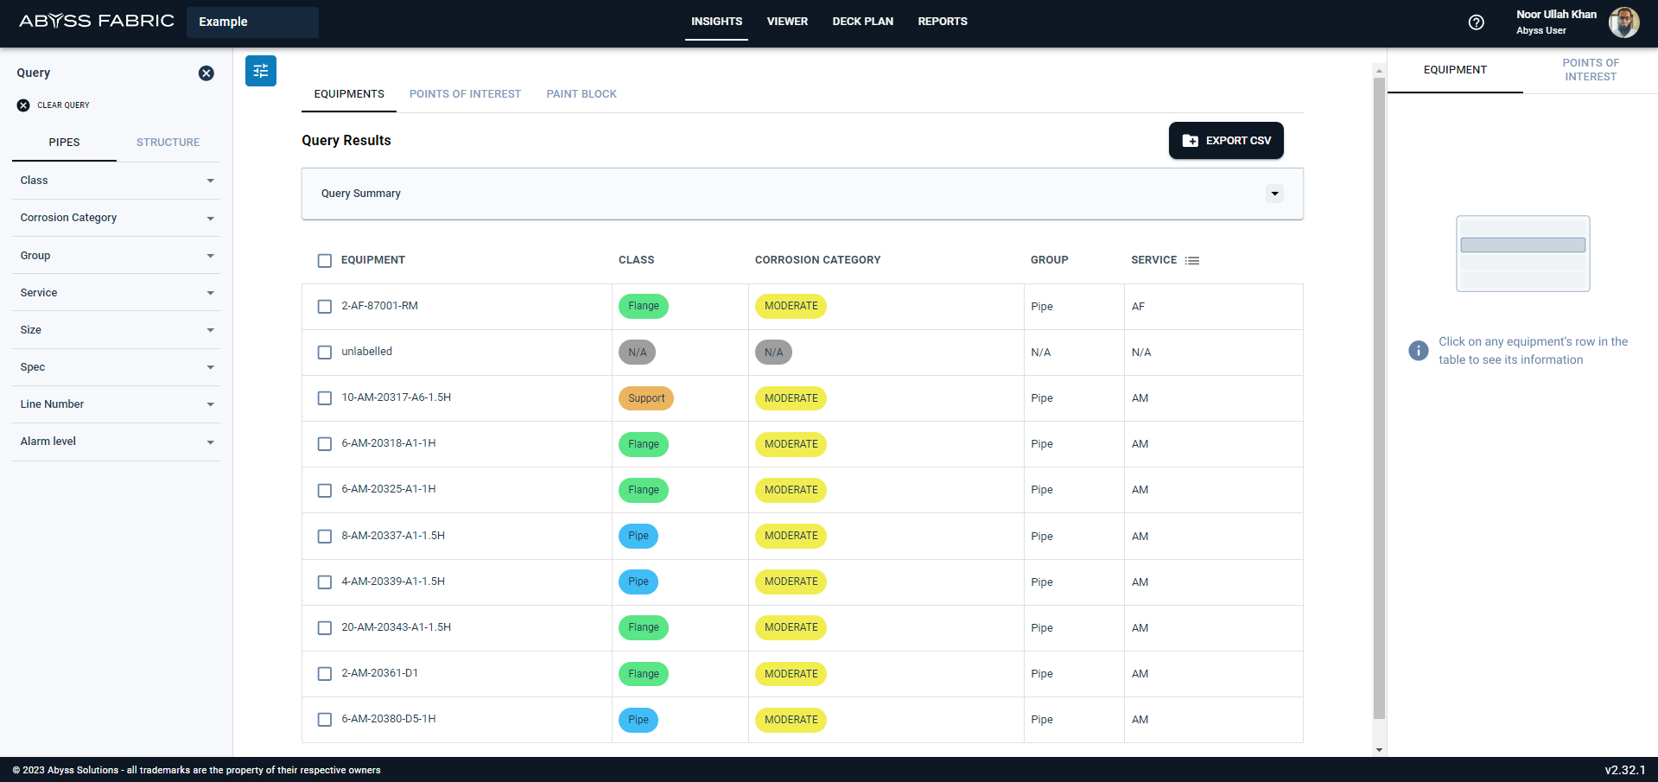This screenshot has height=782, width=1658.
Task: Click the grey N/A class badge
Action: click(638, 353)
